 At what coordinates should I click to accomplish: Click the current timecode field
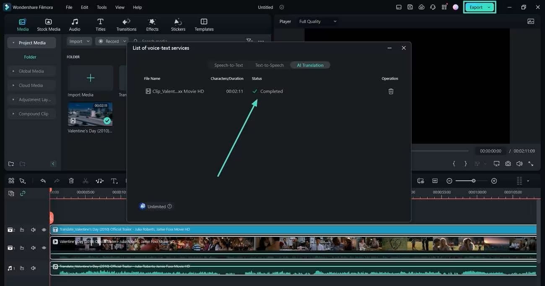click(490, 151)
